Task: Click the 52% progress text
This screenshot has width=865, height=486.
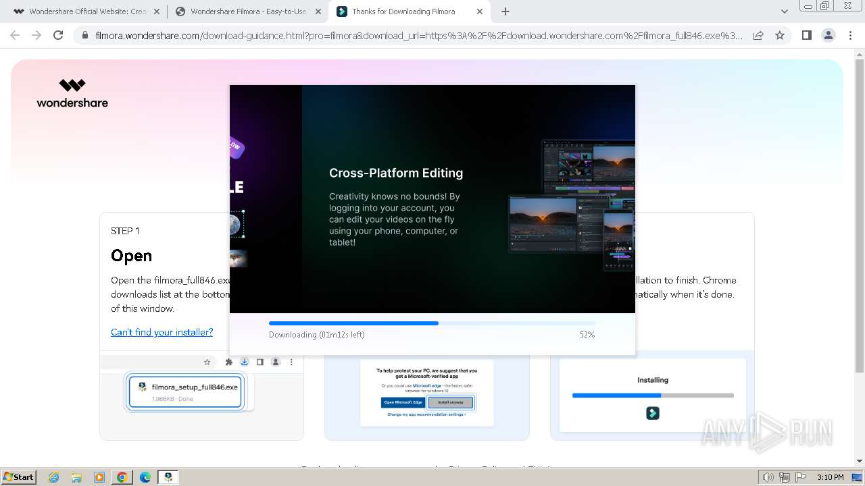Action: 587,335
